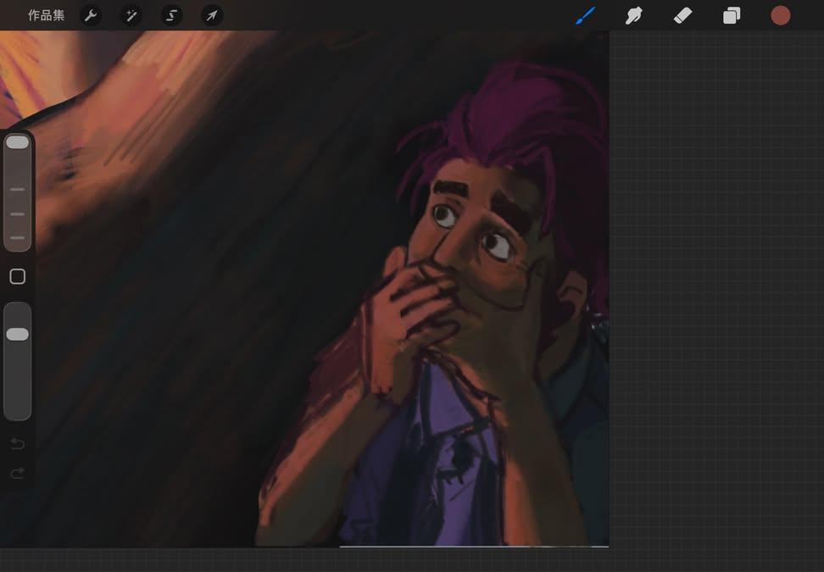824x572 pixels.
Task: Undo the last stroke
Action: pyautogui.click(x=17, y=444)
